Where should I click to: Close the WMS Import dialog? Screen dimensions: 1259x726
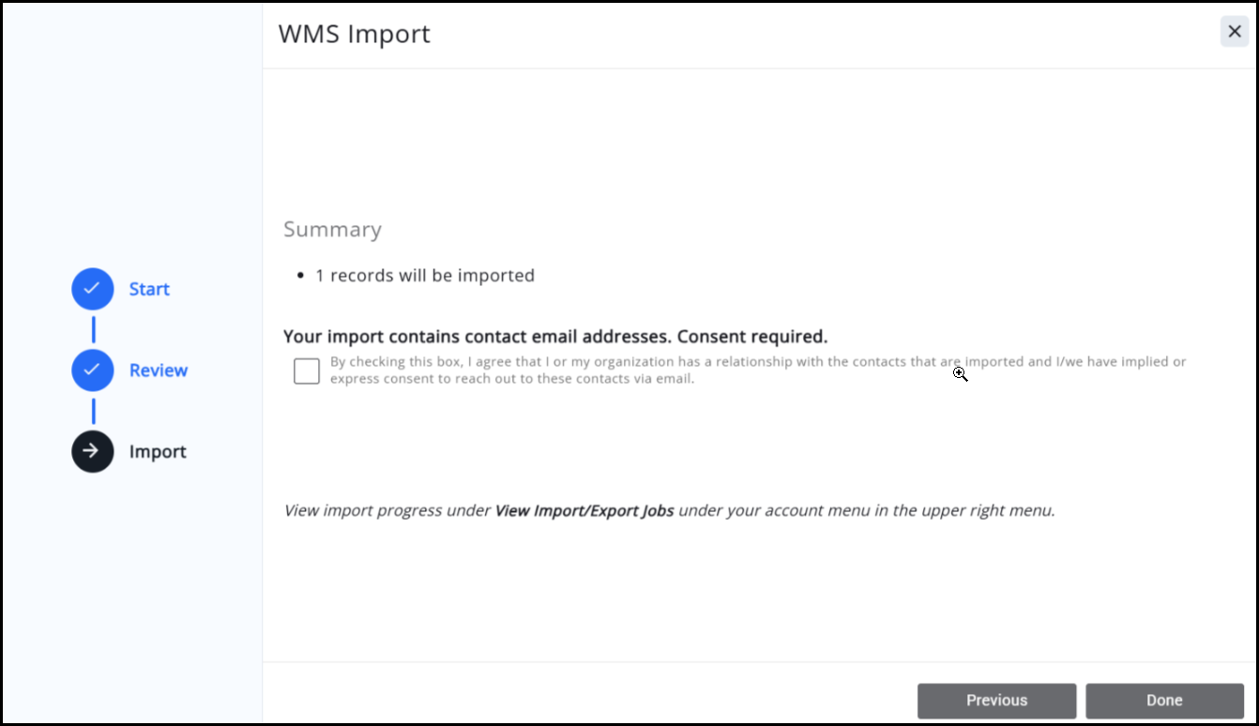tap(1235, 32)
